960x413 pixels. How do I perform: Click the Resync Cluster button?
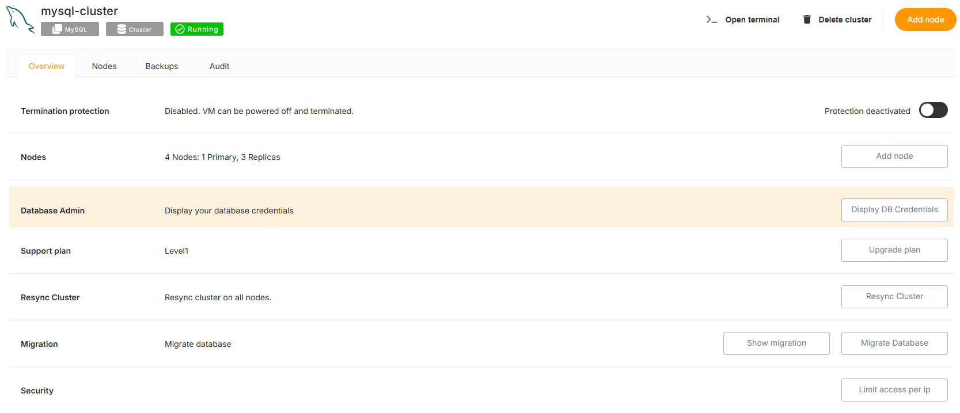click(x=894, y=297)
